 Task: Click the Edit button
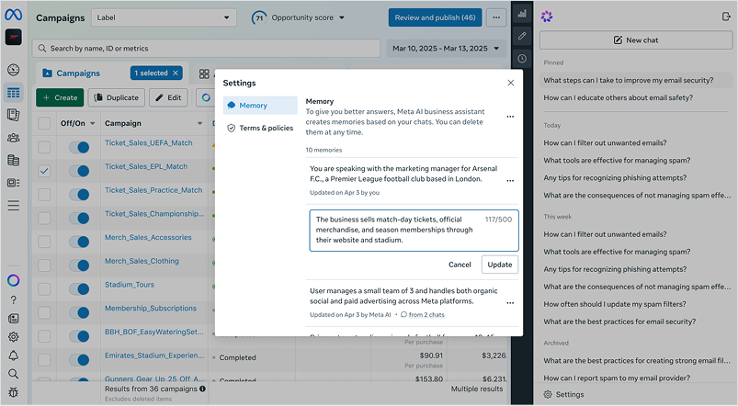168,97
